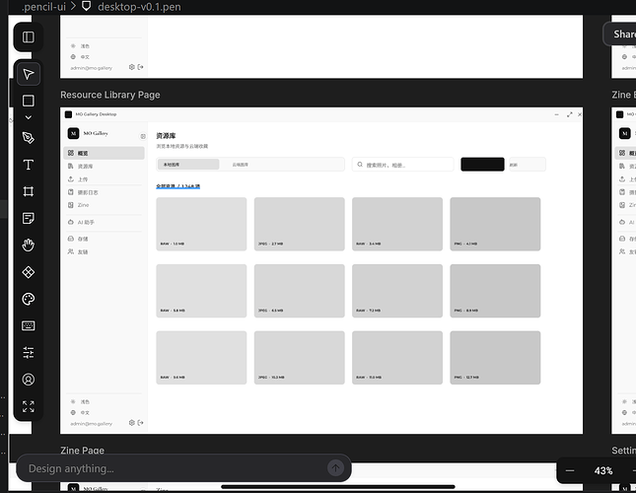Select the RAW · 5.8 MB thumbnail
The width and height of the screenshot is (636, 493).
point(201,291)
